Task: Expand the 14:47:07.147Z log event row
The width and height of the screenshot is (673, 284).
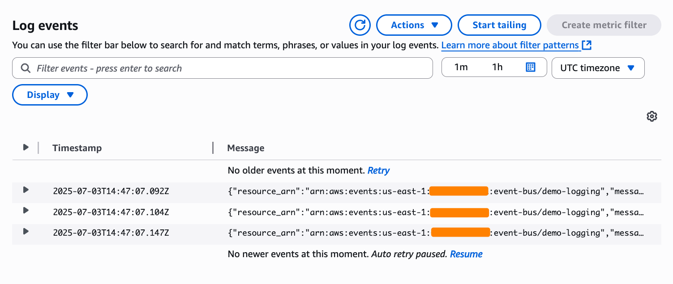Action: pos(26,232)
